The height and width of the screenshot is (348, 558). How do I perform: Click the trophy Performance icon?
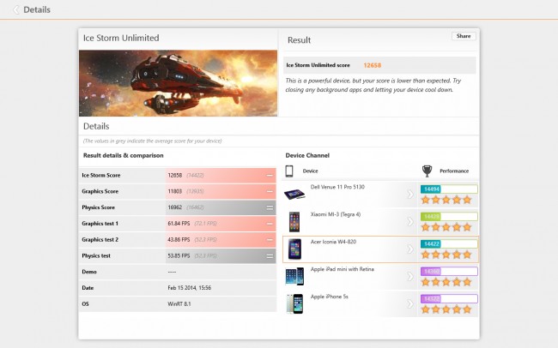tap(427, 171)
